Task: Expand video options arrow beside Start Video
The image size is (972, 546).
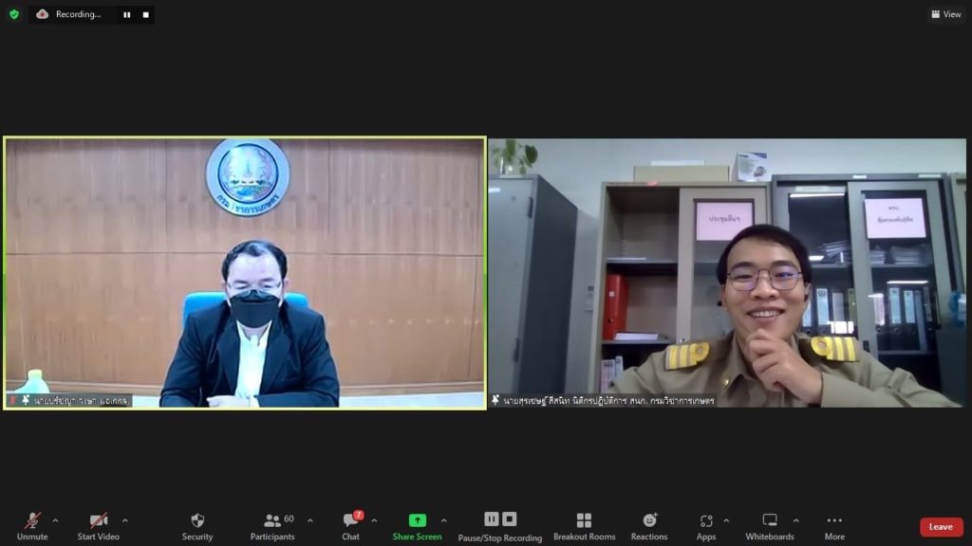Action: tap(125, 520)
